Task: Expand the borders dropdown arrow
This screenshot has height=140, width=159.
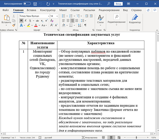Action: tap(74, 25)
